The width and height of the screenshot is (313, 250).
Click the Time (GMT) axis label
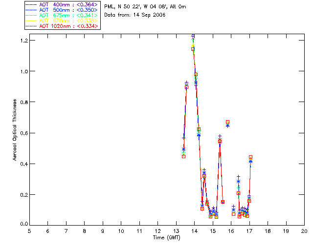tap(166, 237)
